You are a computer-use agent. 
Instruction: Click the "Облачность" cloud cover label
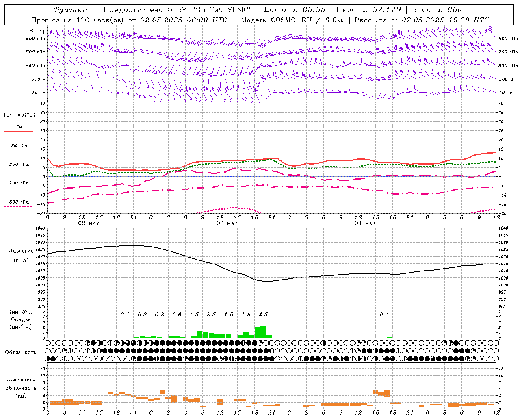[x=21, y=353]
